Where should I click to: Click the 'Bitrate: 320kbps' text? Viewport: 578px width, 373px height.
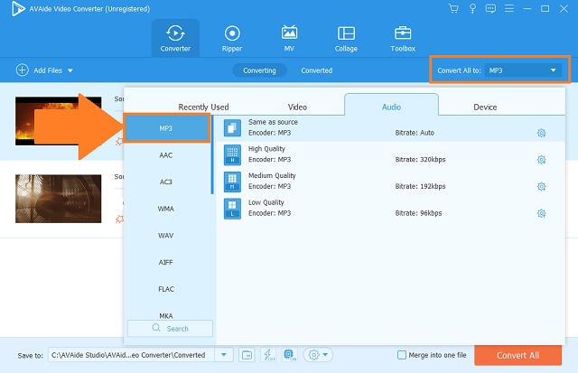(x=420, y=160)
